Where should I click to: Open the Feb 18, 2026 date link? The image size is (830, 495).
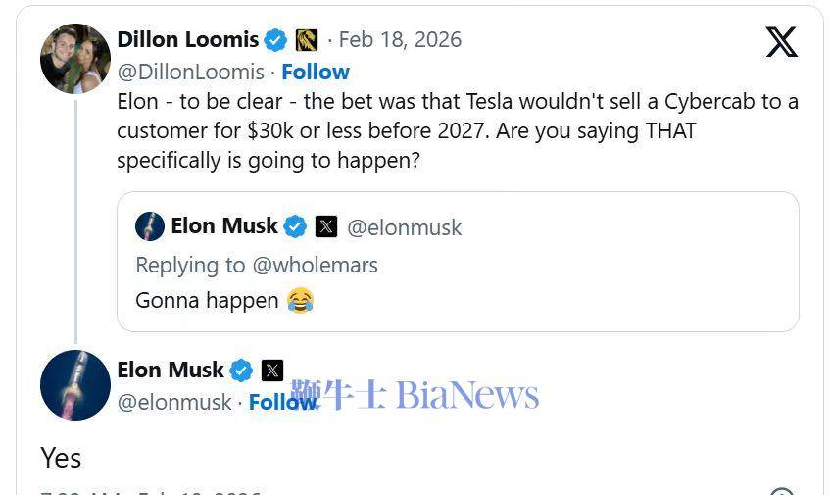[400, 40]
